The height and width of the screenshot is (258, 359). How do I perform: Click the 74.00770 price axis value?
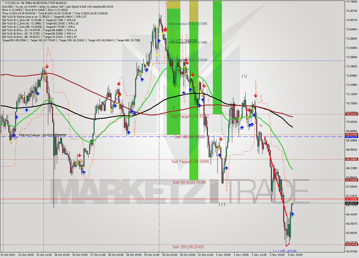pyautogui.click(x=351, y=20)
